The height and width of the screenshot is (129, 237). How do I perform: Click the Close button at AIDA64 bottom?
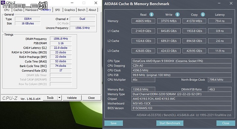click(226, 123)
